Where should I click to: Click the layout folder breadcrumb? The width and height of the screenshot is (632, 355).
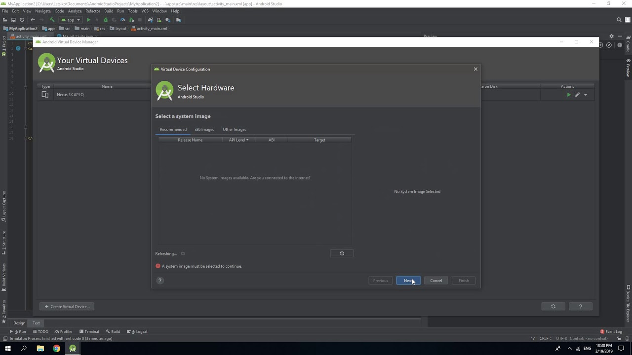point(118,29)
